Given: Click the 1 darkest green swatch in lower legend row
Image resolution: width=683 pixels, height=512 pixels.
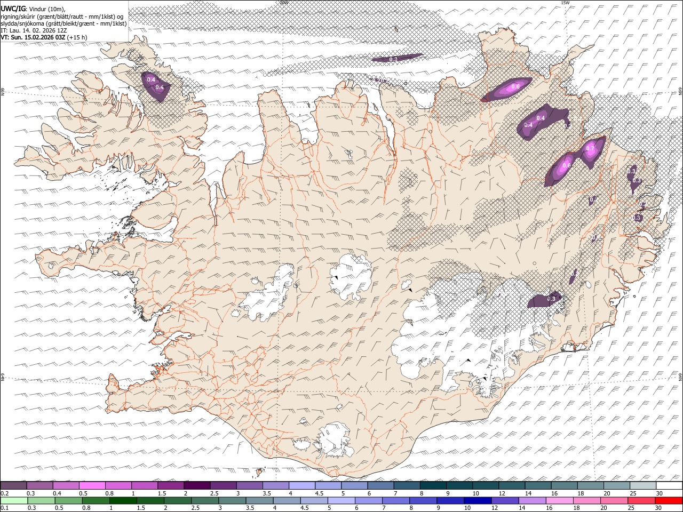Looking at the screenshot, I should [x=123, y=500].
